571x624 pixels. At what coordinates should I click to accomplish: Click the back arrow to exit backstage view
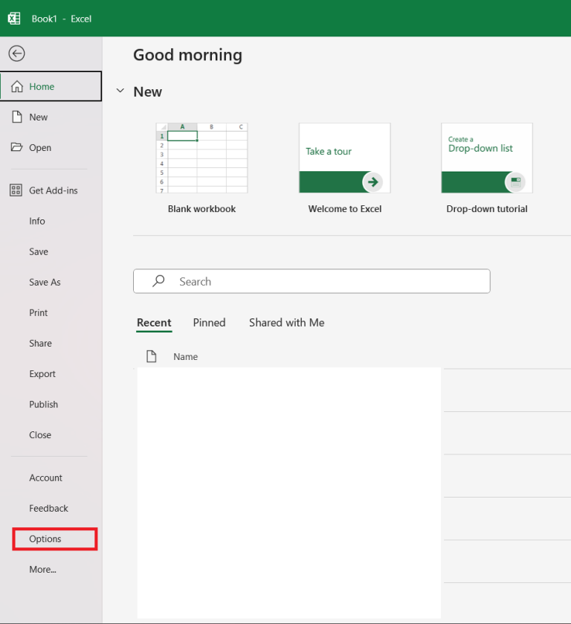click(16, 54)
